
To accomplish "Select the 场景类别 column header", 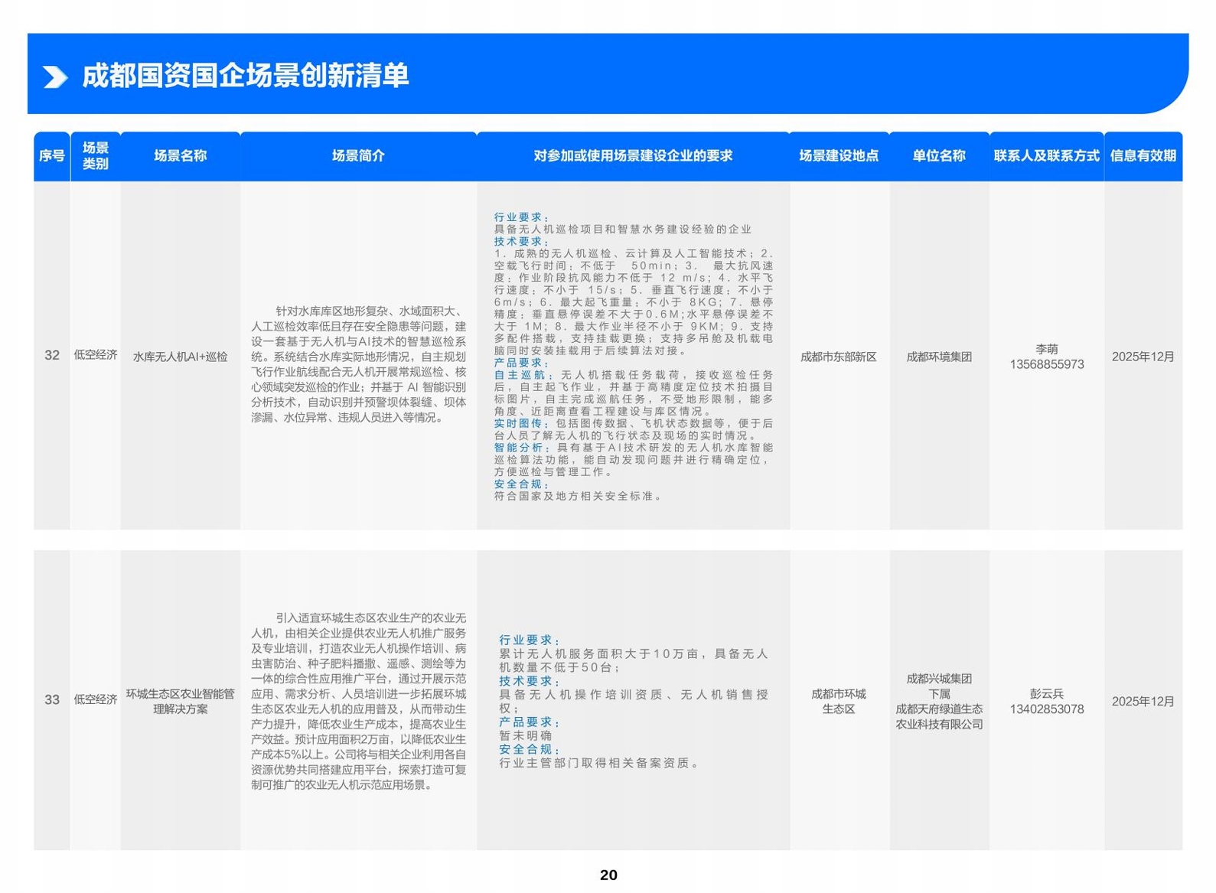I will pyautogui.click(x=96, y=156).
